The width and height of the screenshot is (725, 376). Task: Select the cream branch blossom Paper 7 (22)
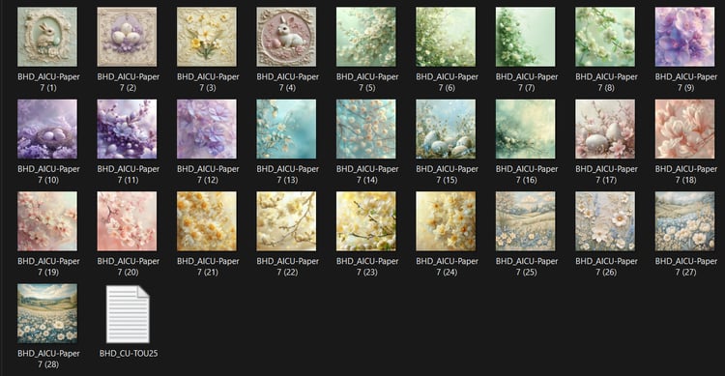(287, 221)
